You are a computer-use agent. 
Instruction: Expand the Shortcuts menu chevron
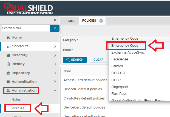[x=55, y=46]
